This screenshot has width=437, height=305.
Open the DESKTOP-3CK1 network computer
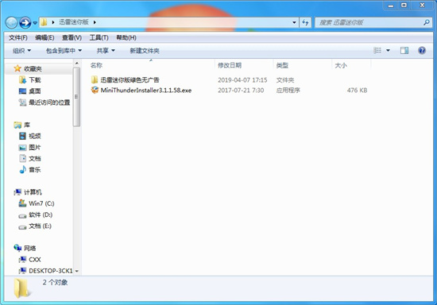click(50, 271)
